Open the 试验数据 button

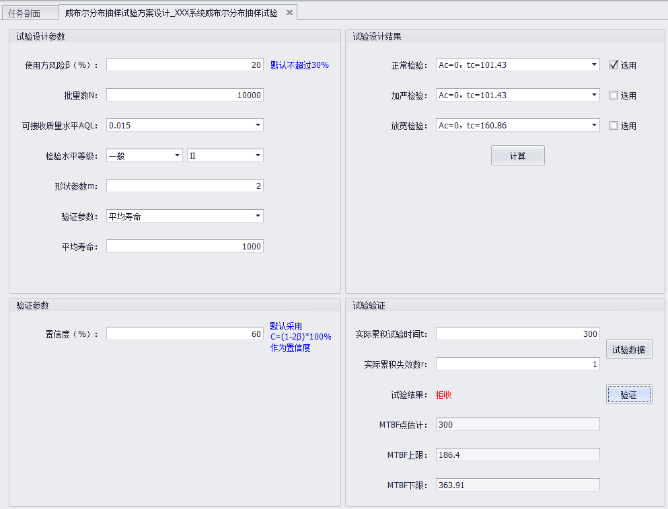point(629,349)
